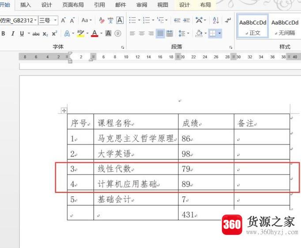301x248 pixels.
Task: Toggle Bold formatting
Action: pyautogui.click(x=3, y=34)
